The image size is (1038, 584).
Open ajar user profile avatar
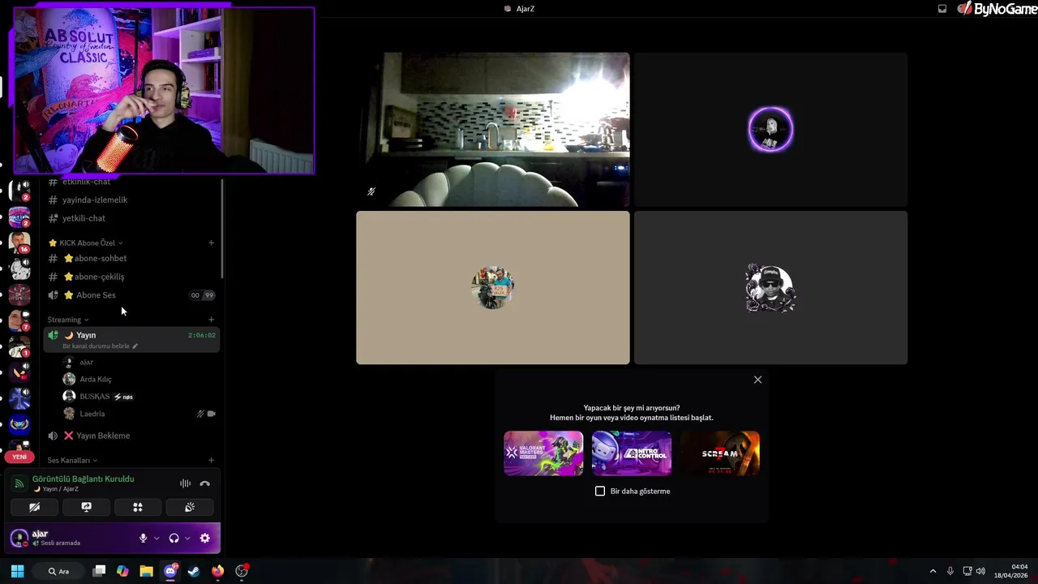(x=19, y=539)
